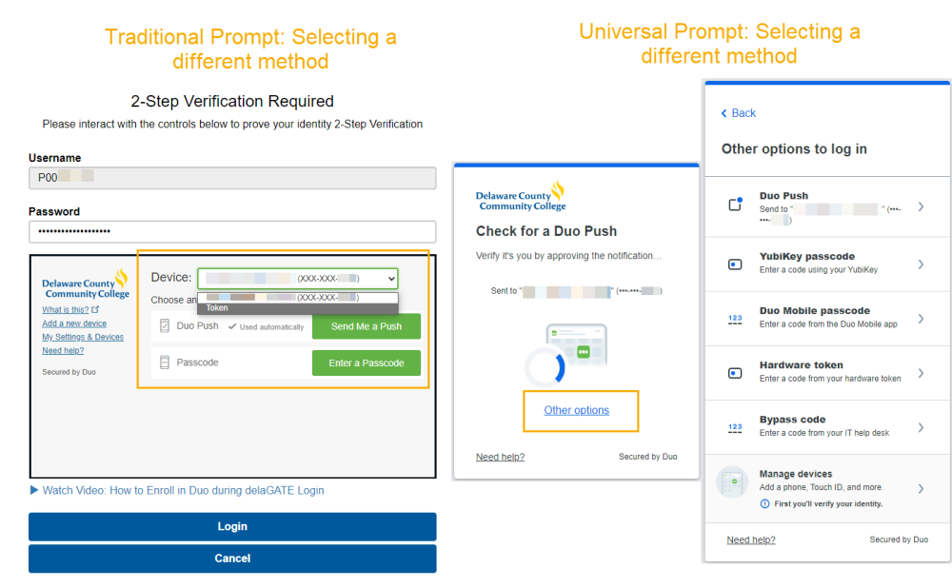The height and width of the screenshot is (588, 952).
Task: Click Send Me a Push button
Action: (367, 326)
